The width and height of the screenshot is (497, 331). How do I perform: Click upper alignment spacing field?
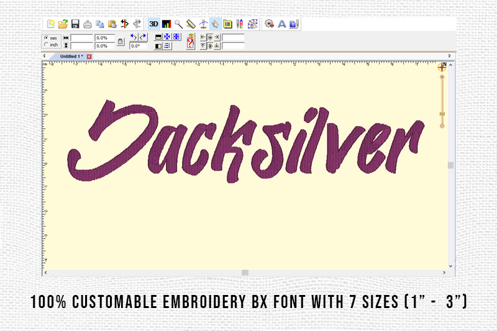pos(233,38)
